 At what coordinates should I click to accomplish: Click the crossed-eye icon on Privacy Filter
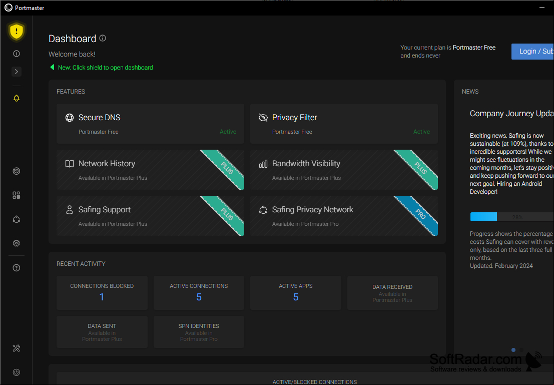click(x=263, y=117)
